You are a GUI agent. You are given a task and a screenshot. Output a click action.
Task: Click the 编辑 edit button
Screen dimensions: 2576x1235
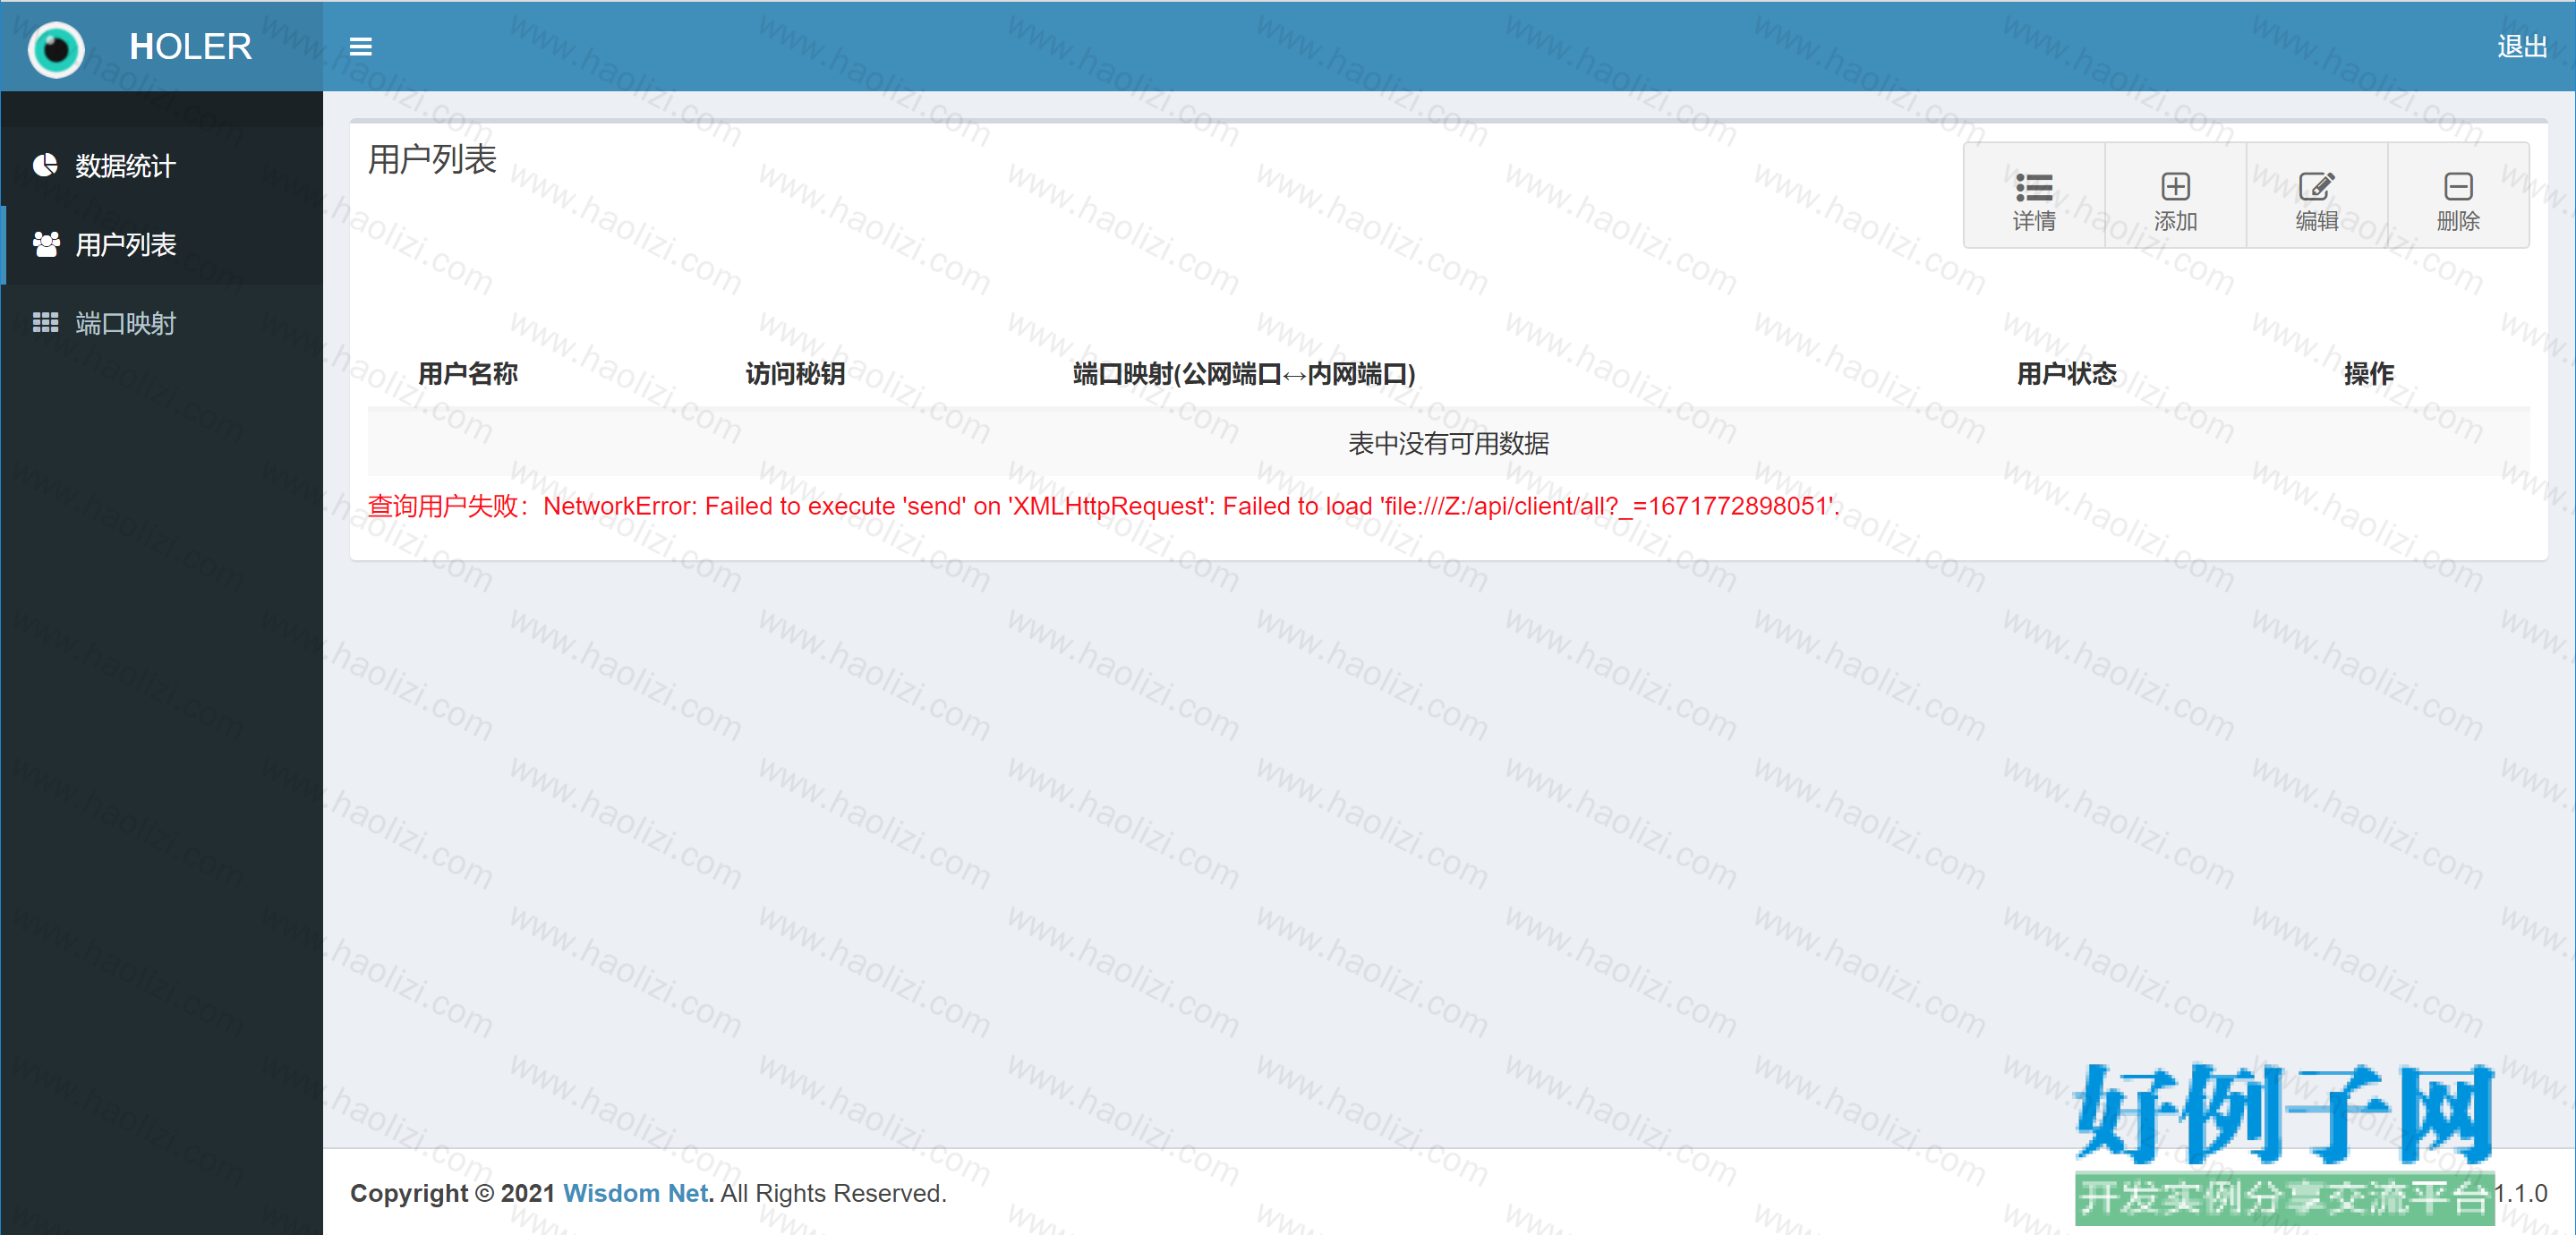(2316, 197)
